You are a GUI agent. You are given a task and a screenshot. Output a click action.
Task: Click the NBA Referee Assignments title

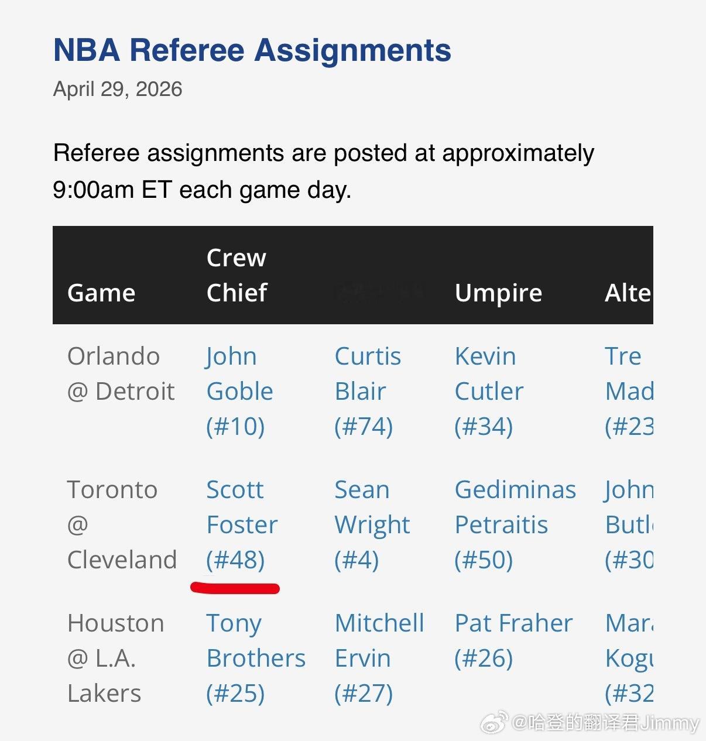[x=252, y=50]
